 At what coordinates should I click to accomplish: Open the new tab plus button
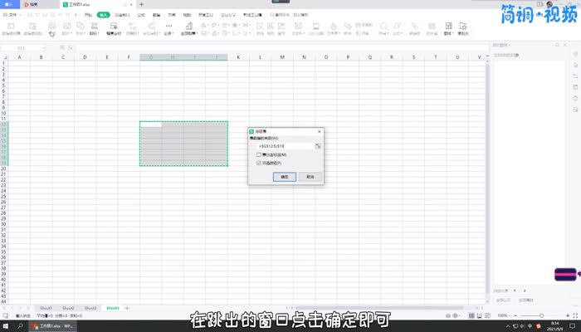click(142, 4)
